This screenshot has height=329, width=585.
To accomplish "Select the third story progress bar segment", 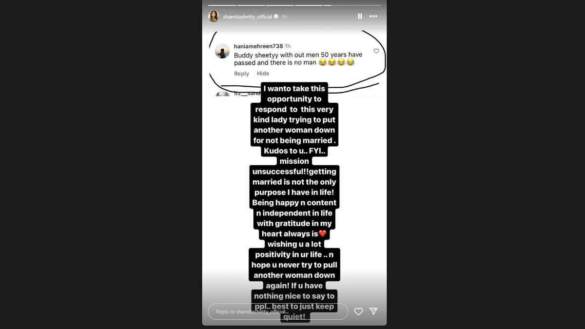I will [x=280, y=5].
